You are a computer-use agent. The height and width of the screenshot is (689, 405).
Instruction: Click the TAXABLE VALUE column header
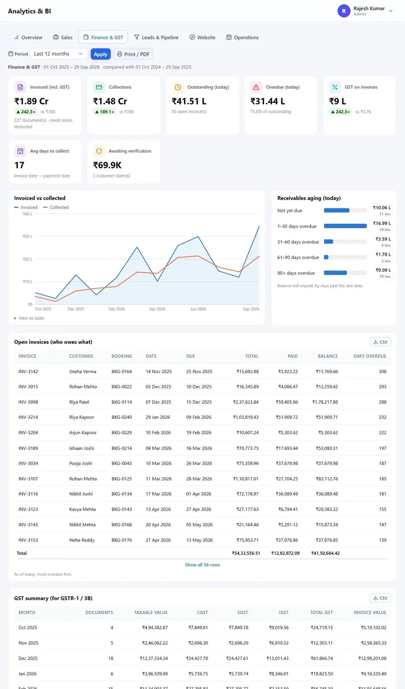pyautogui.click(x=151, y=612)
